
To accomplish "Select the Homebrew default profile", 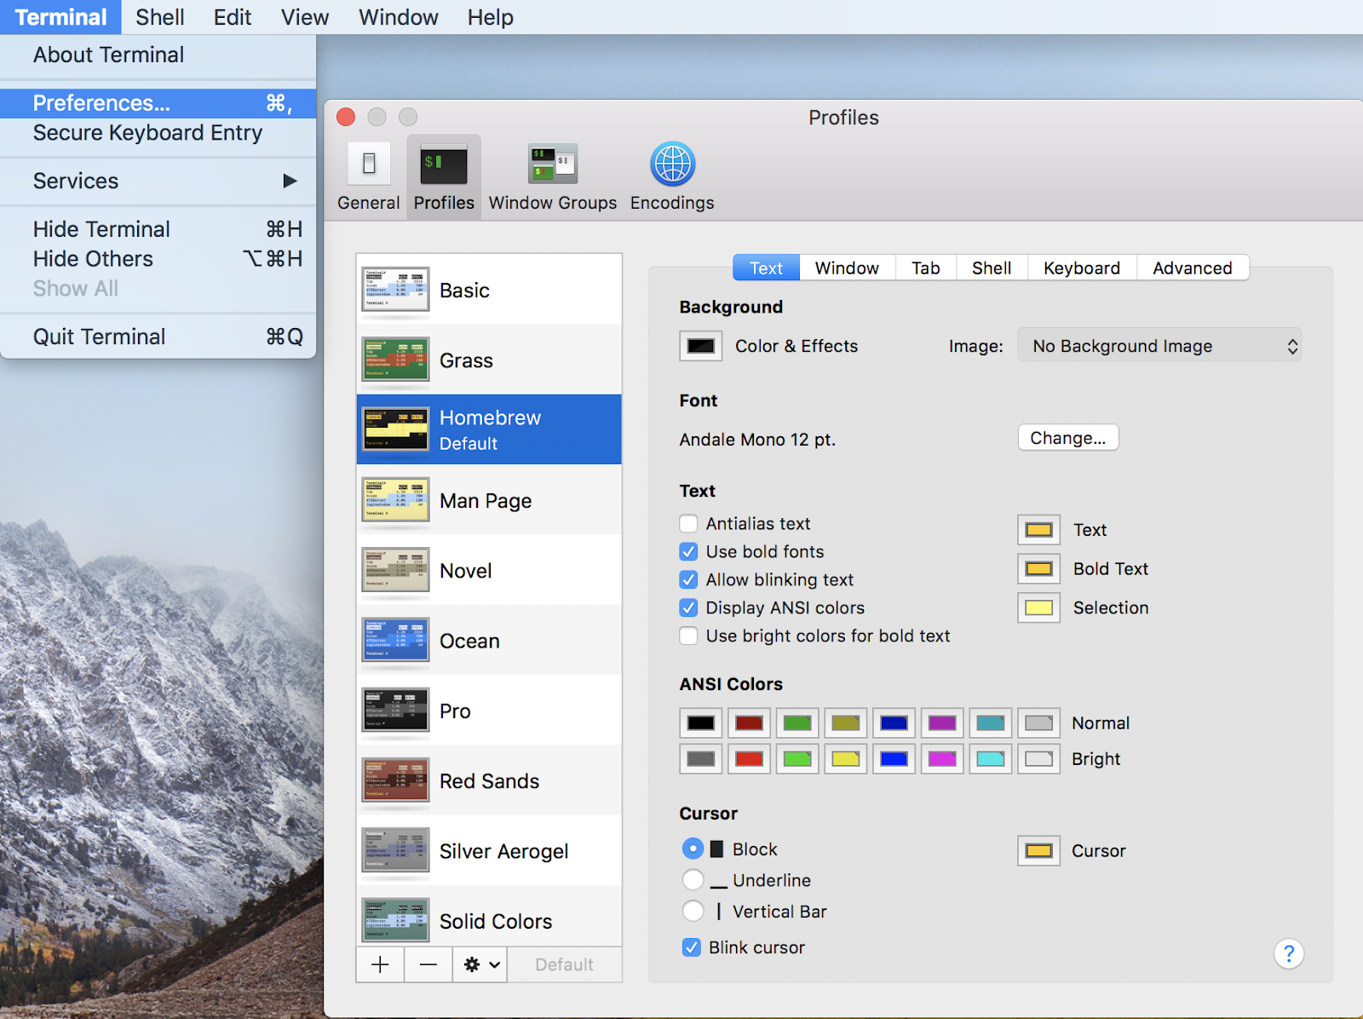I will [489, 429].
